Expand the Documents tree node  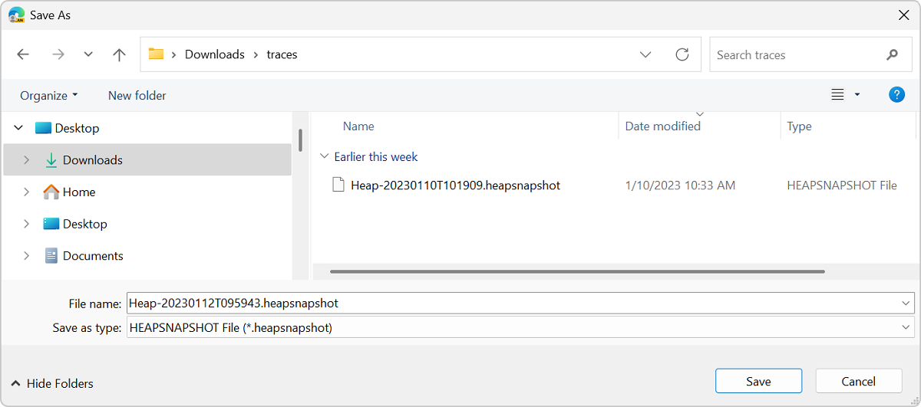(x=26, y=256)
